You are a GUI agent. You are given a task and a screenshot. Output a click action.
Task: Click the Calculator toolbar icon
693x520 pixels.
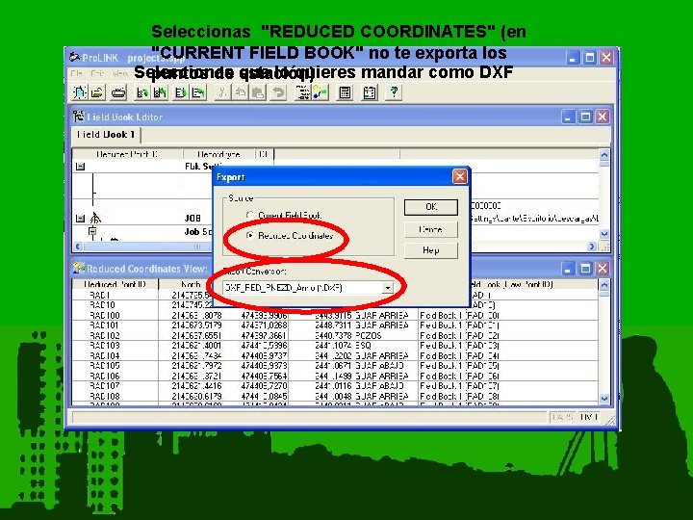point(346,92)
